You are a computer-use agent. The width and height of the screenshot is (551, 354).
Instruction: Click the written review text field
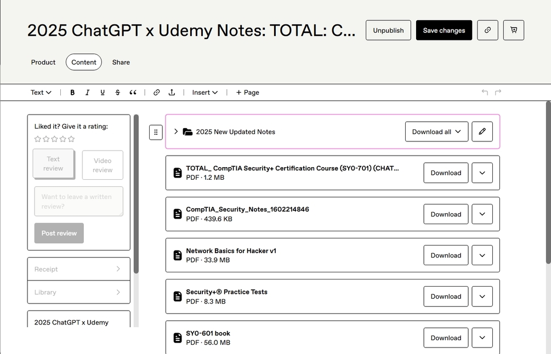click(79, 201)
